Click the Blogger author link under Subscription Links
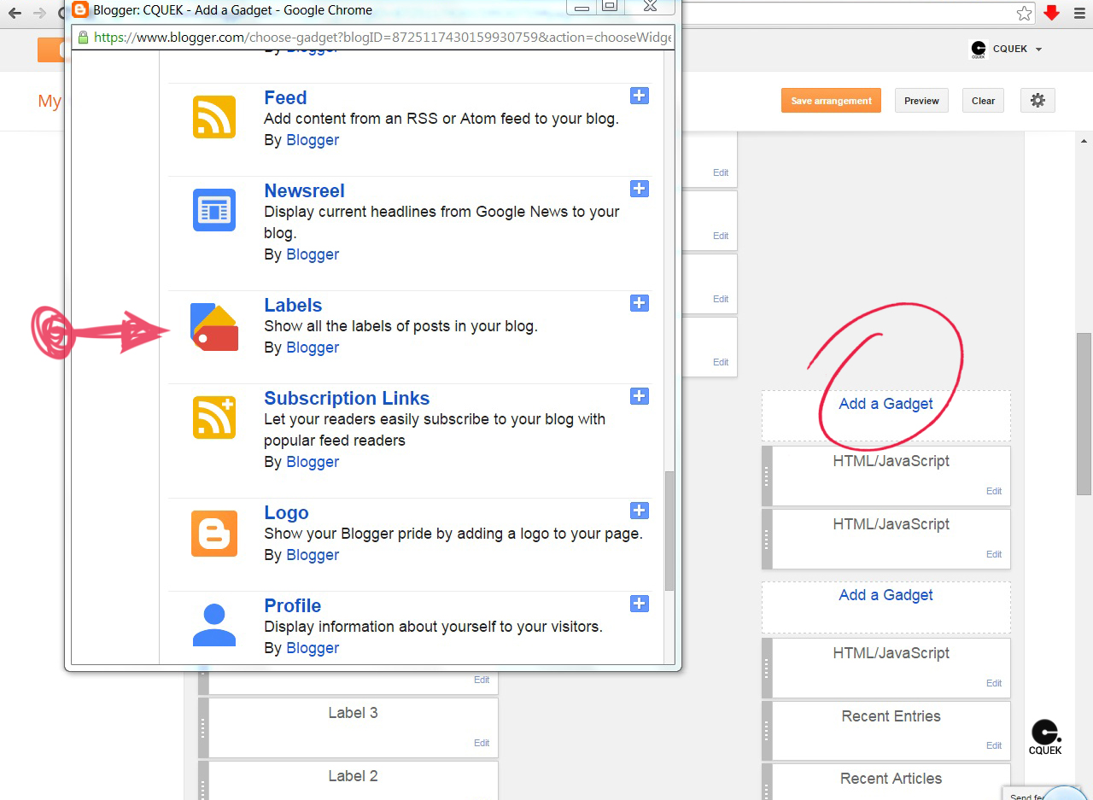 pos(313,462)
